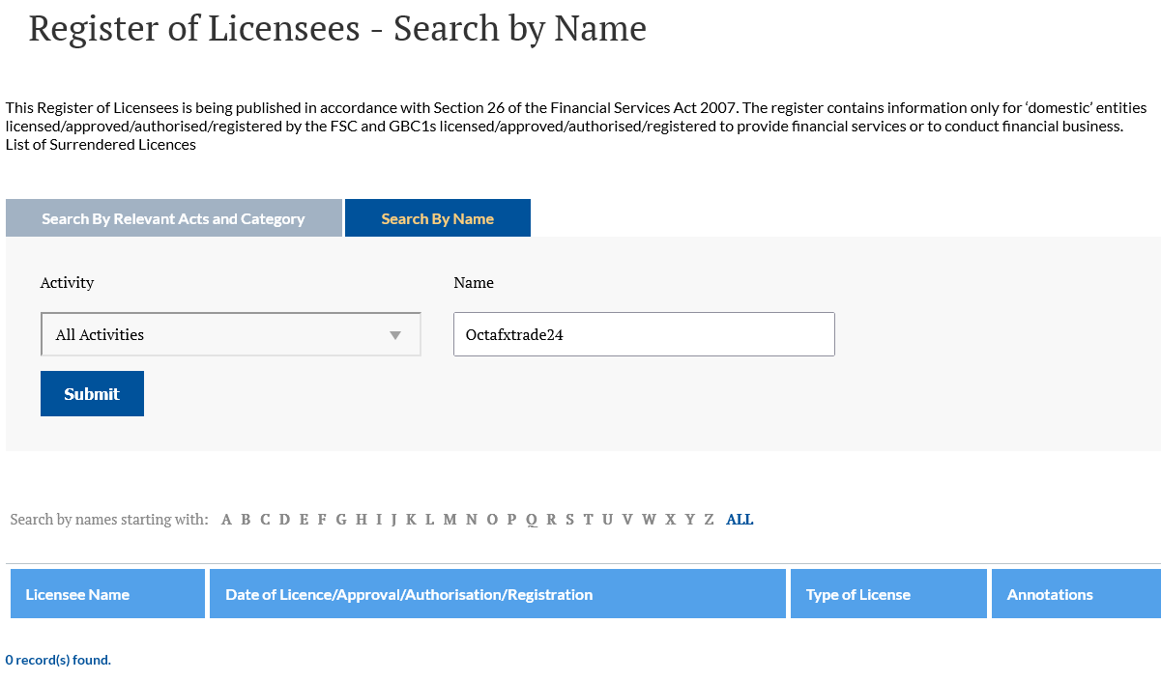Filter names starting with letter N

coord(472,520)
